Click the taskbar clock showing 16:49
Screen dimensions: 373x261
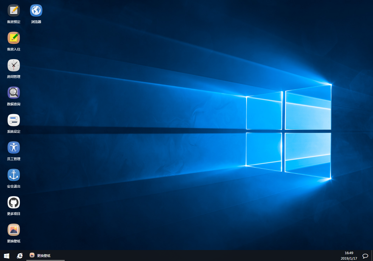click(x=349, y=256)
